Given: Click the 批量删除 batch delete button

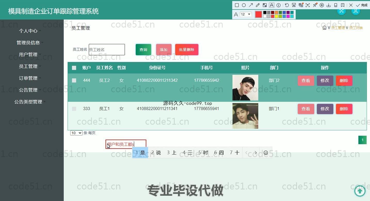Looking at the screenshot, I should pos(187,50).
